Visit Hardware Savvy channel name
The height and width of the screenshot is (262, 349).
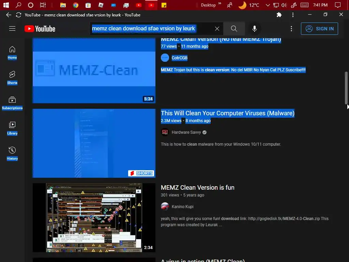click(x=186, y=132)
